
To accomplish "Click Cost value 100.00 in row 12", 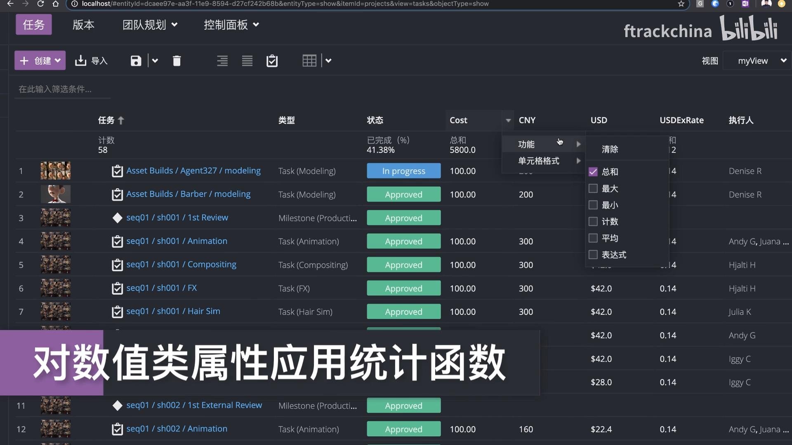I will (463, 429).
